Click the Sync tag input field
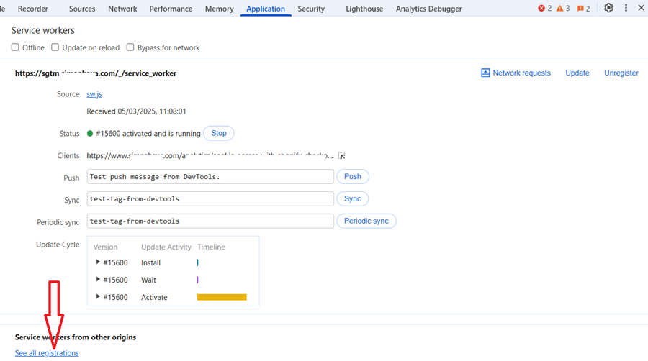Image resolution: width=648 pixels, height=361 pixels. click(x=210, y=199)
